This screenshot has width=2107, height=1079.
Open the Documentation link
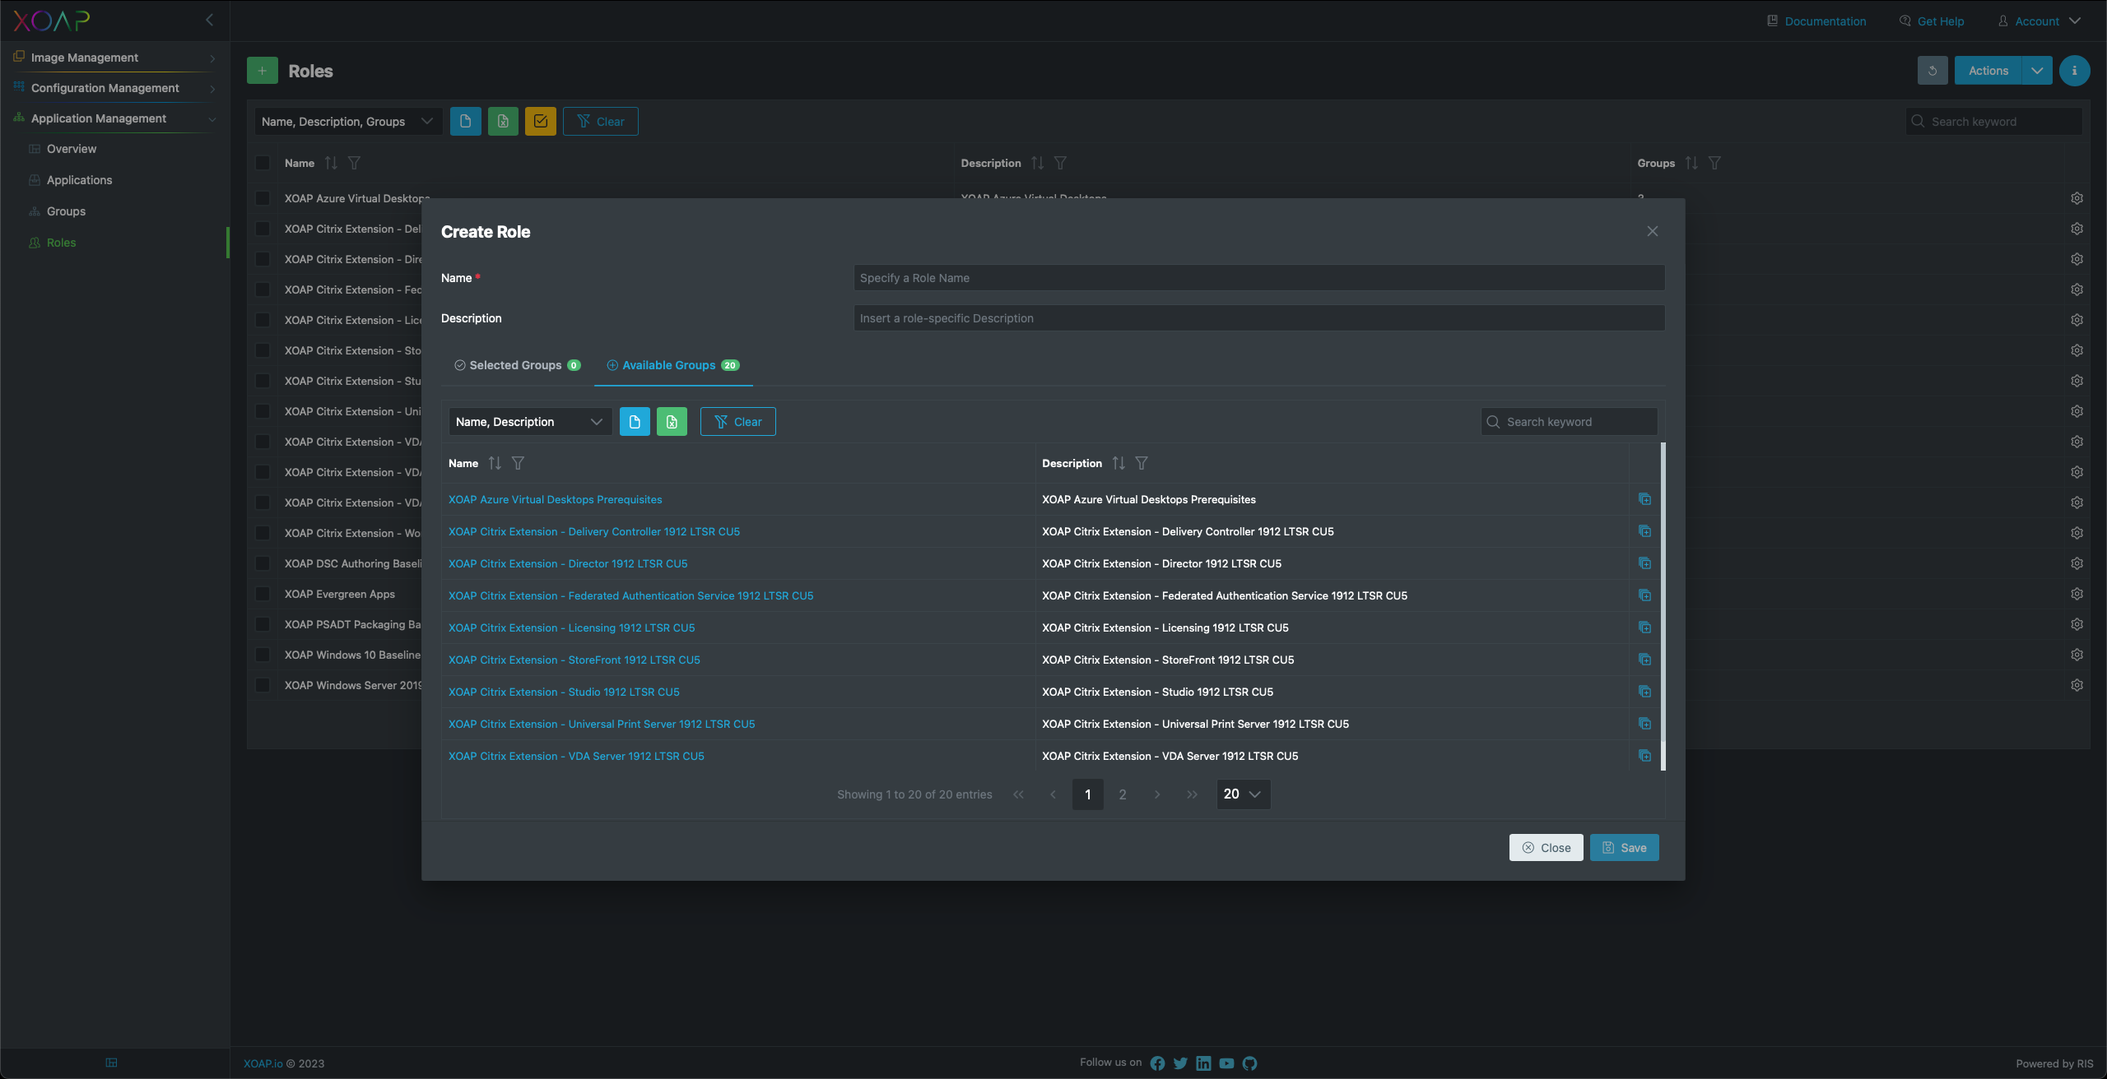[1816, 21]
